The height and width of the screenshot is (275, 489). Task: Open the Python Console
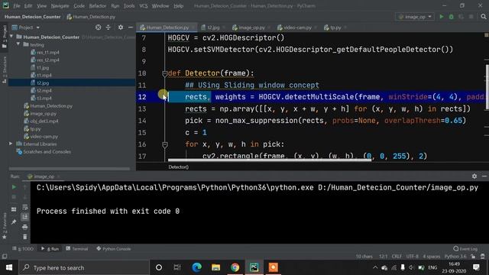114,248
